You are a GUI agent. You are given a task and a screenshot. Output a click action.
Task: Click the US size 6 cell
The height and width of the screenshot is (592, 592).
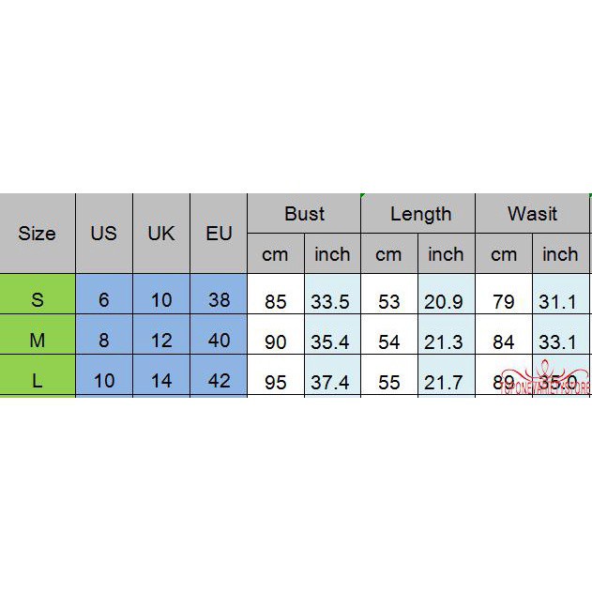coord(103,300)
